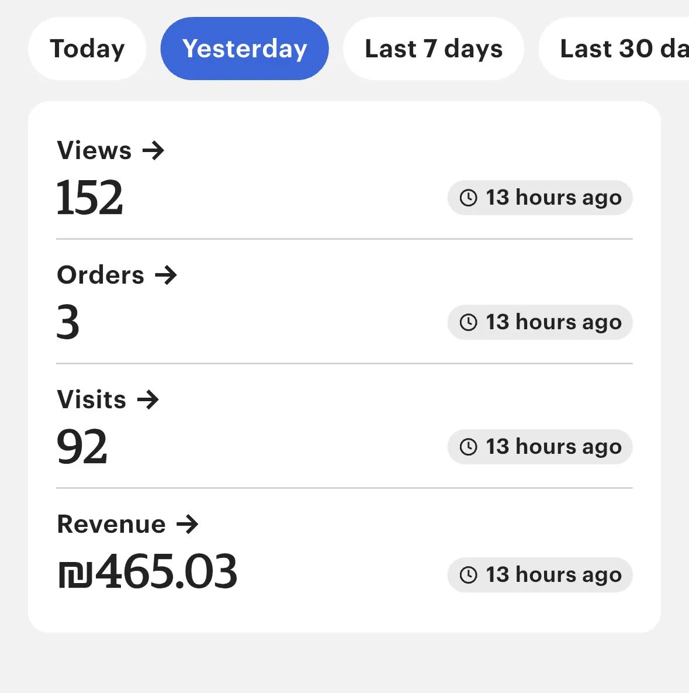
Task: Go to the Visits breakdown
Action: click(92, 400)
